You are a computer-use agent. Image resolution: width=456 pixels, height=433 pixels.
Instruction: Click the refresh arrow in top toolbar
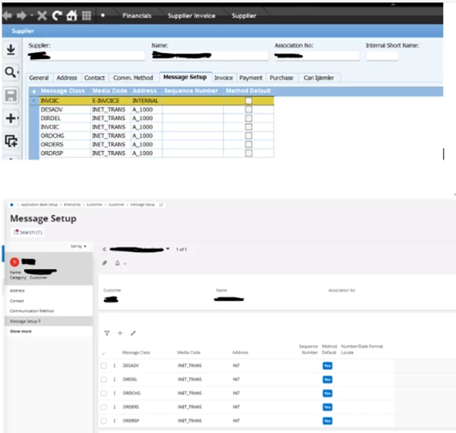[56, 16]
